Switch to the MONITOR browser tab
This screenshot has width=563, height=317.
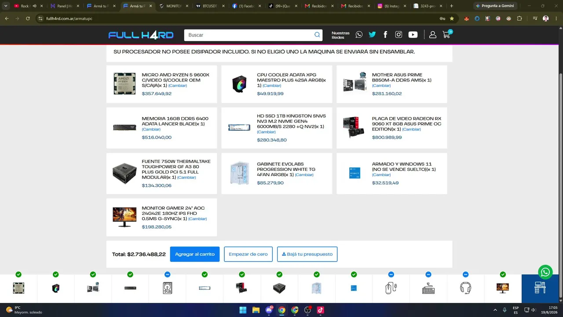pos(173,6)
